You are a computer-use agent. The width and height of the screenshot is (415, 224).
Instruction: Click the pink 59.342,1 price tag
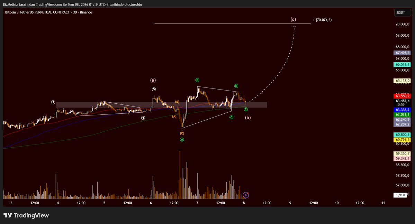pyautogui.click(x=402, y=158)
